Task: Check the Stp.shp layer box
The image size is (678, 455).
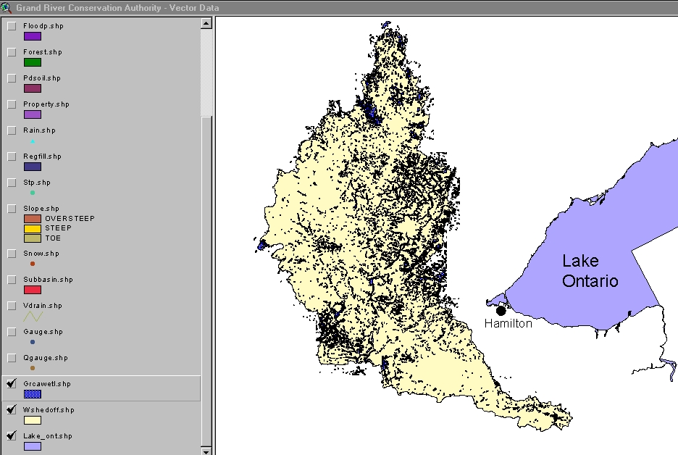Action: pyautogui.click(x=12, y=183)
